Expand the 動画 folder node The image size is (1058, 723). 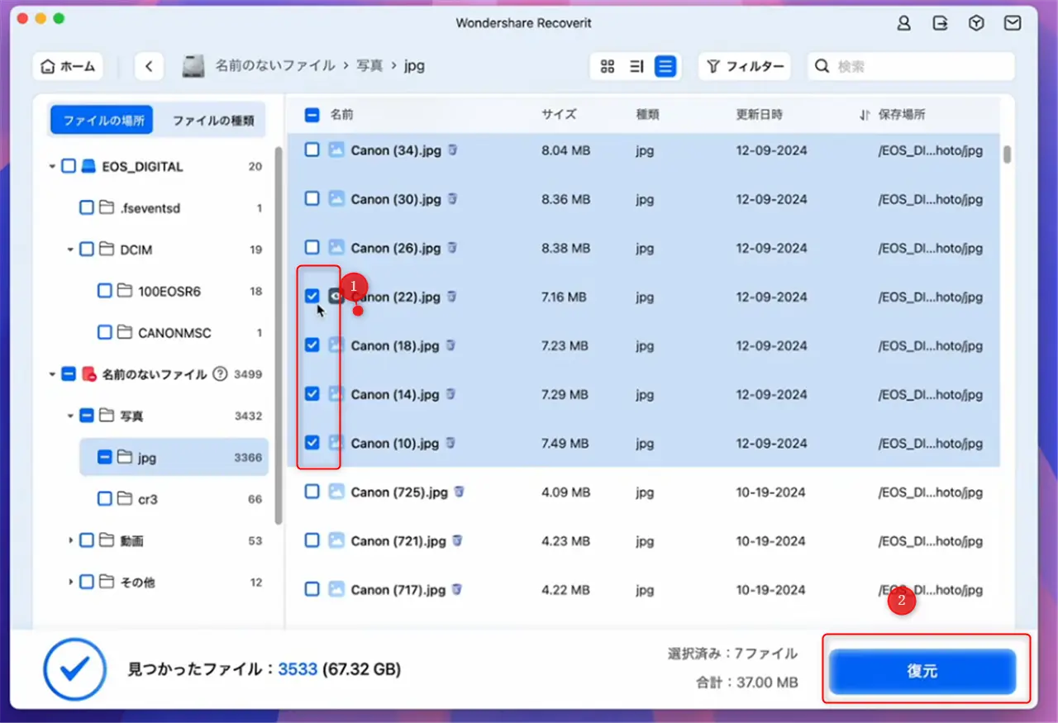tap(71, 540)
